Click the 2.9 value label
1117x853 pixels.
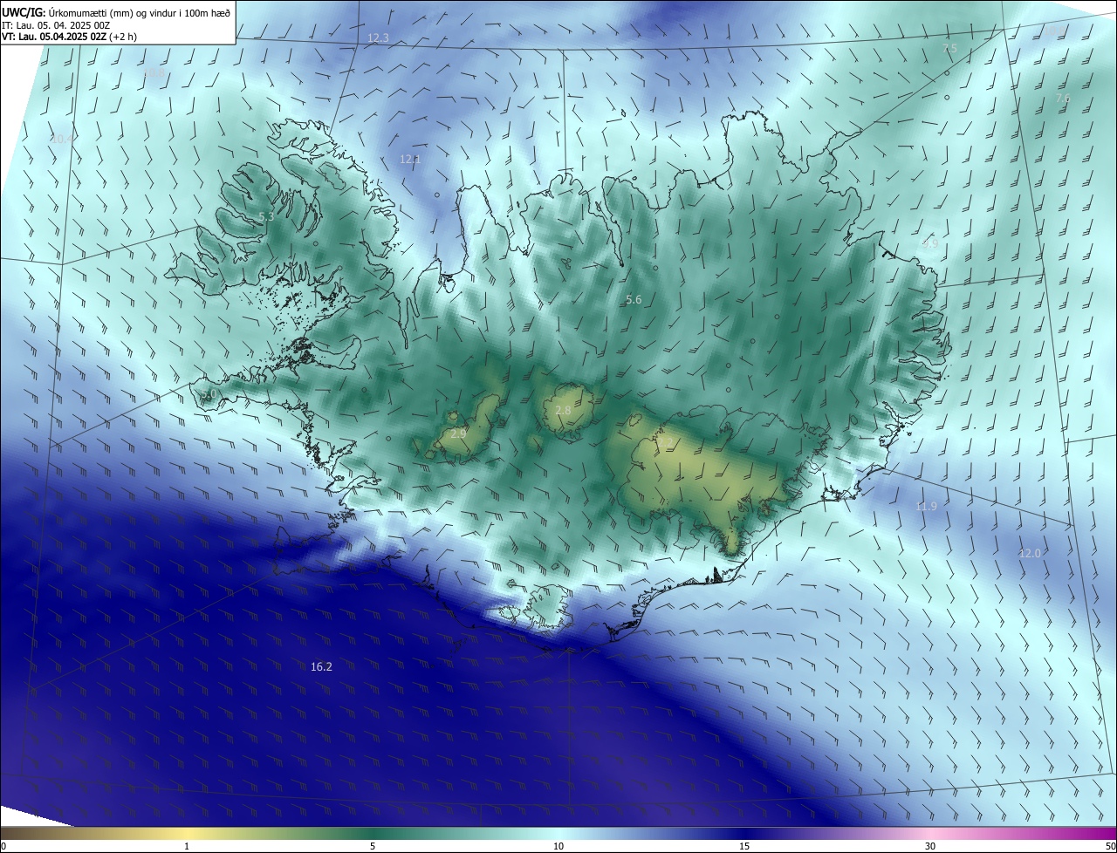458,433
